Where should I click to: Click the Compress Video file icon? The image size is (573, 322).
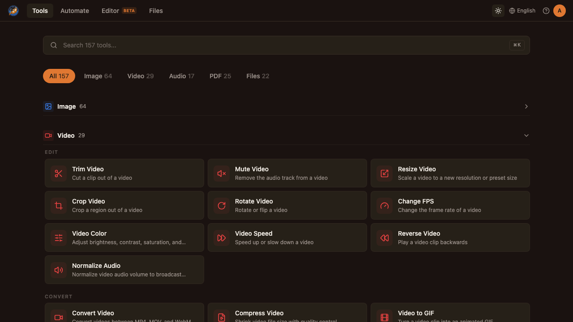(222, 317)
